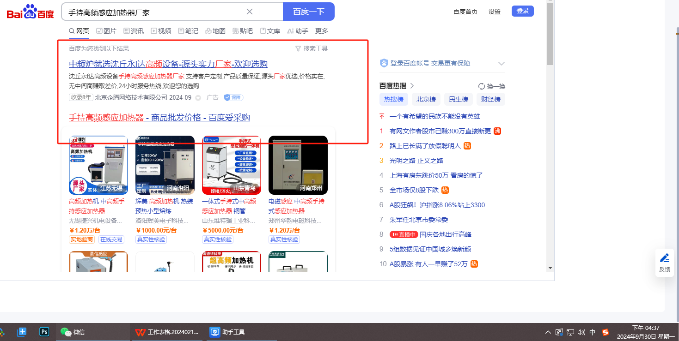Click the page vertical scrollbar thumb

coord(550,35)
